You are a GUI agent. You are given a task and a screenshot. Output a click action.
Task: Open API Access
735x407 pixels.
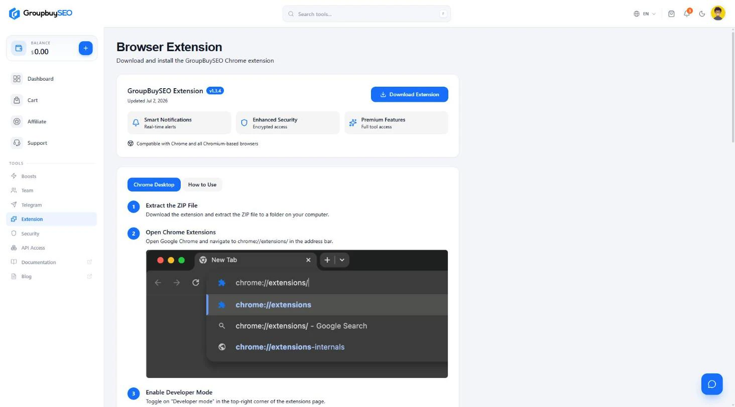click(x=51, y=248)
